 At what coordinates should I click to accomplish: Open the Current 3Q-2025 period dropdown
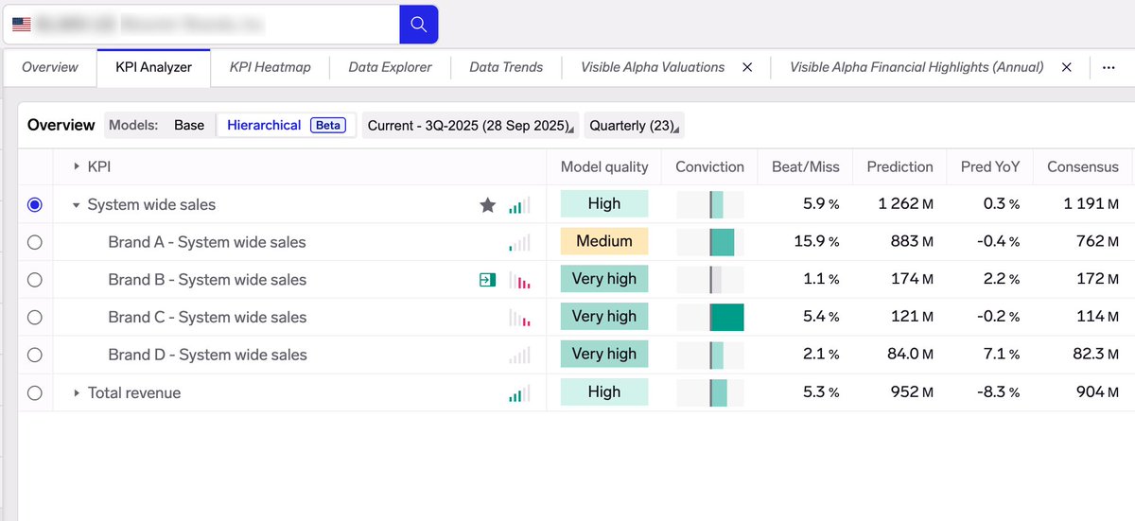coord(470,125)
